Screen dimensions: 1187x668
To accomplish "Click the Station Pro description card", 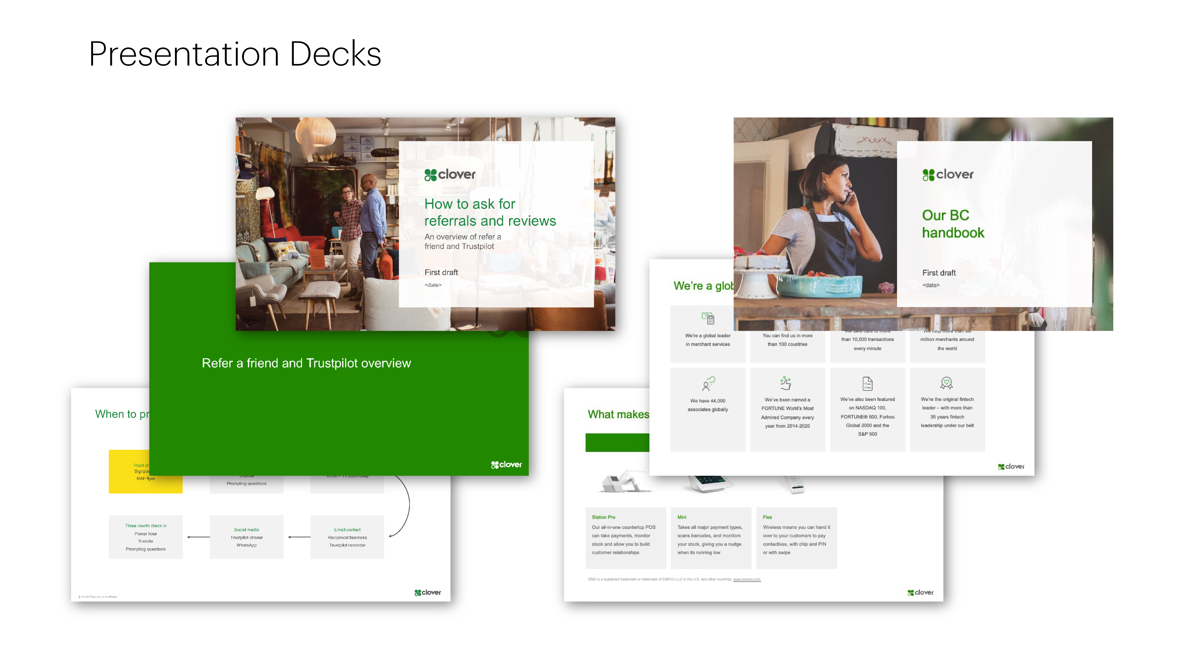I will click(625, 538).
